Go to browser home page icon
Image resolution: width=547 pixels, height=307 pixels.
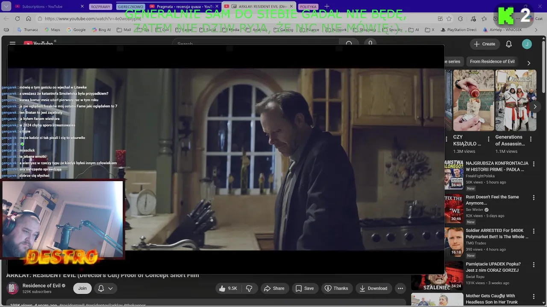pyautogui.click(x=29, y=19)
